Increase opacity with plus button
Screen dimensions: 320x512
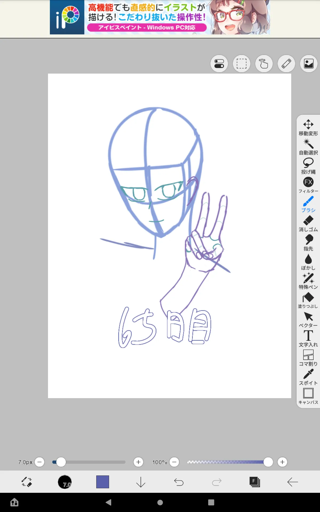pyautogui.click(x=282, y=462)
